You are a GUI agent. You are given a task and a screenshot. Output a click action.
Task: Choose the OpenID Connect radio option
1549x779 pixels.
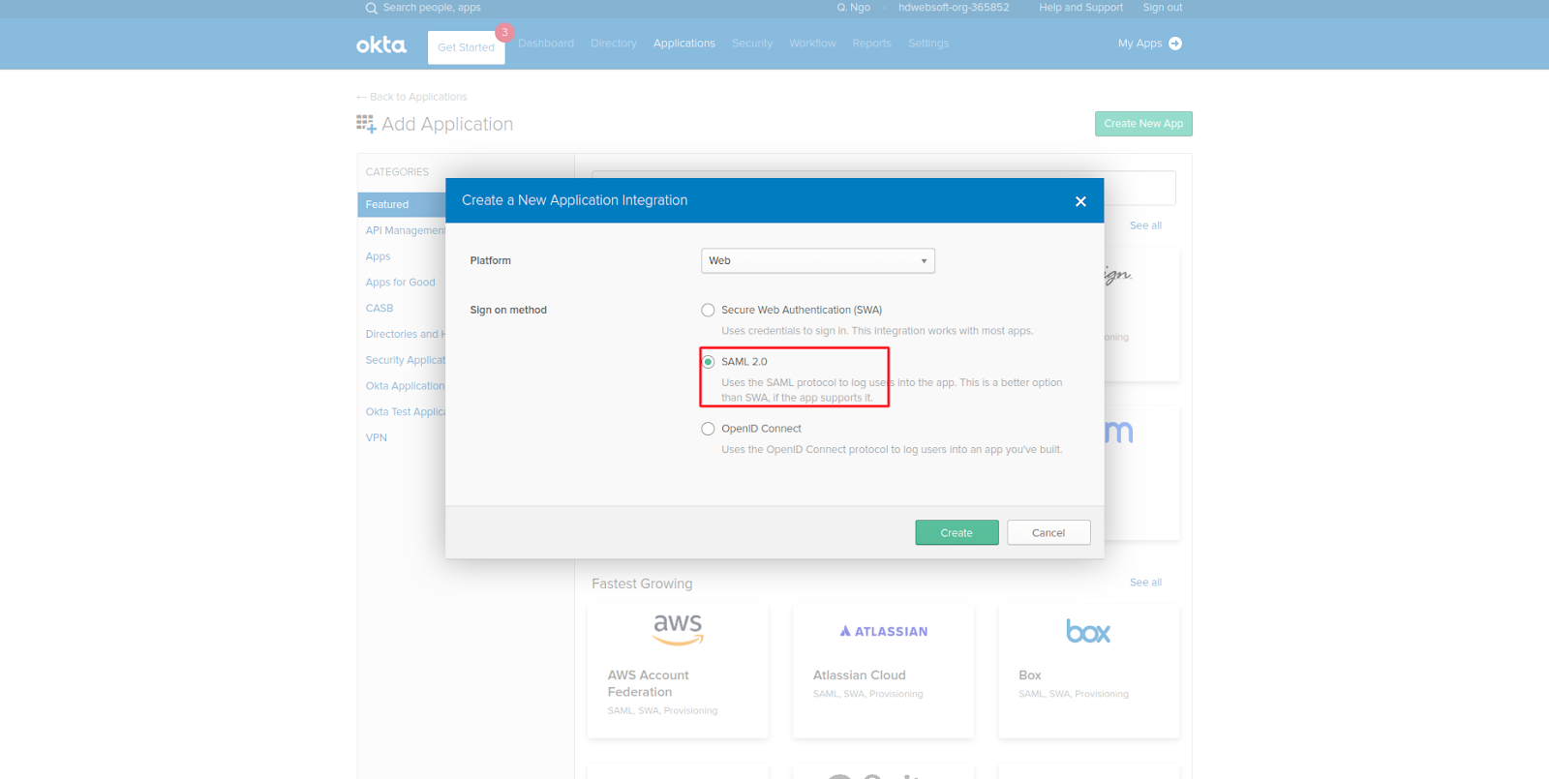[x=708, y=429]
